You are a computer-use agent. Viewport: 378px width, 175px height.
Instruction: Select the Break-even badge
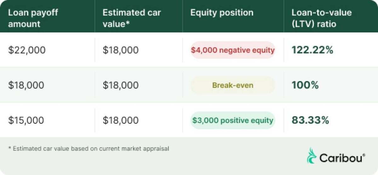tap(233, 85)
